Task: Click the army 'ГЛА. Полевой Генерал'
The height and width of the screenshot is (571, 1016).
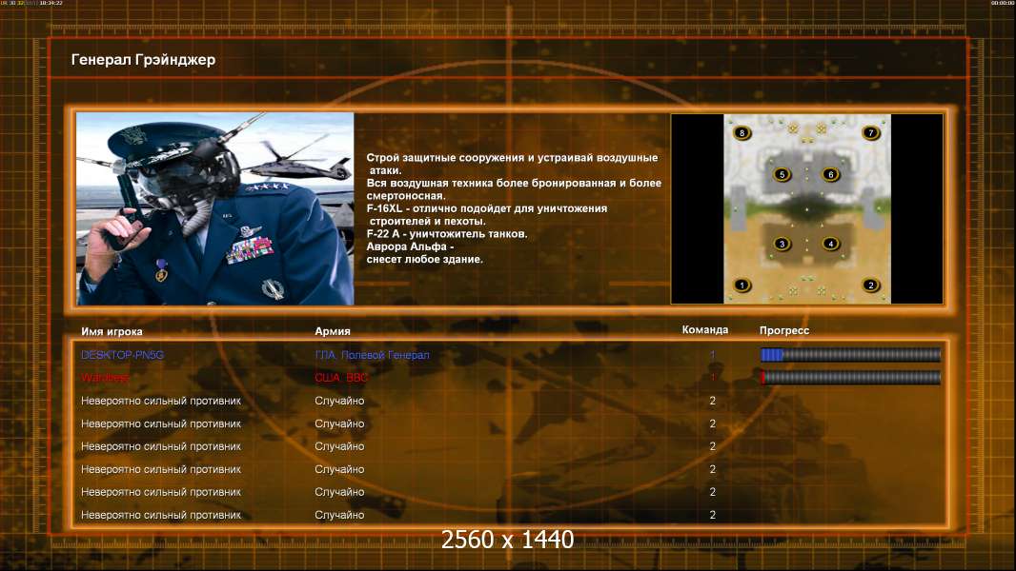Action: (372, 355)
